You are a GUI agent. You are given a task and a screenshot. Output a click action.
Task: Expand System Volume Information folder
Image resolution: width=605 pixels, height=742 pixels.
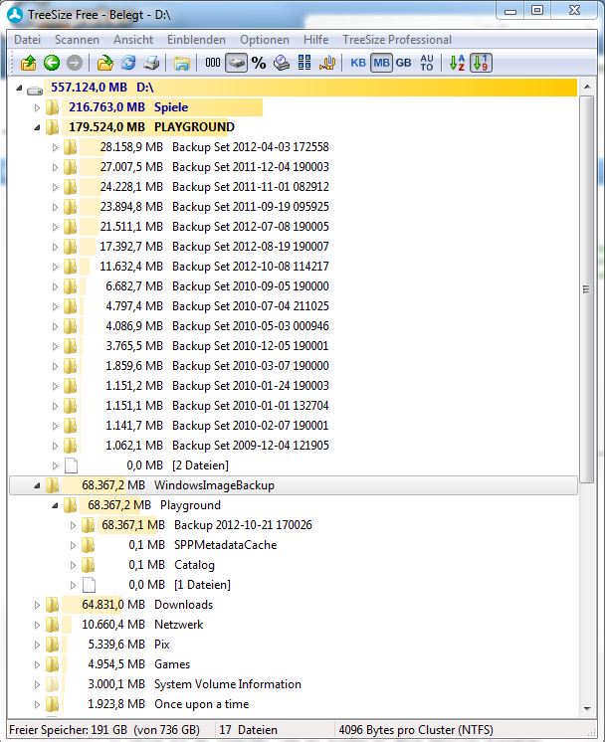tap(37, 684)
